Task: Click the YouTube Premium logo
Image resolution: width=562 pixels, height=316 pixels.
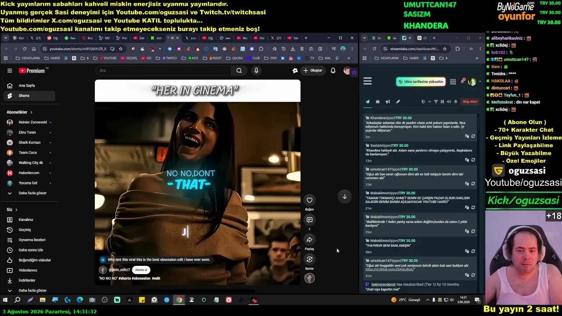Action: pos(32,71)
